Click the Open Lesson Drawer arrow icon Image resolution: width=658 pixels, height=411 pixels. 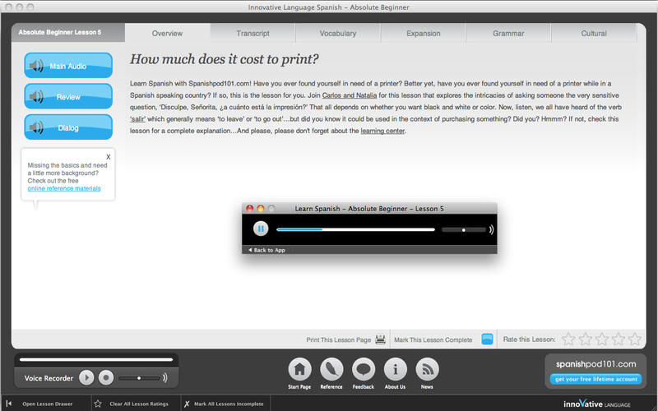click(9, 404)
